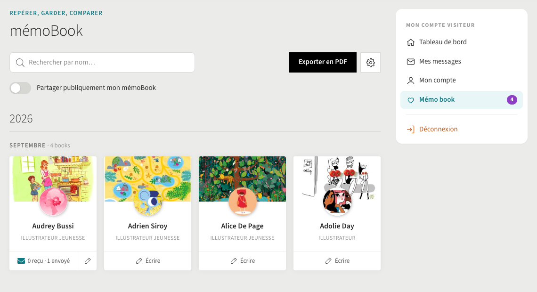Open Adrien Siroy's name link

tap(147, 226)
